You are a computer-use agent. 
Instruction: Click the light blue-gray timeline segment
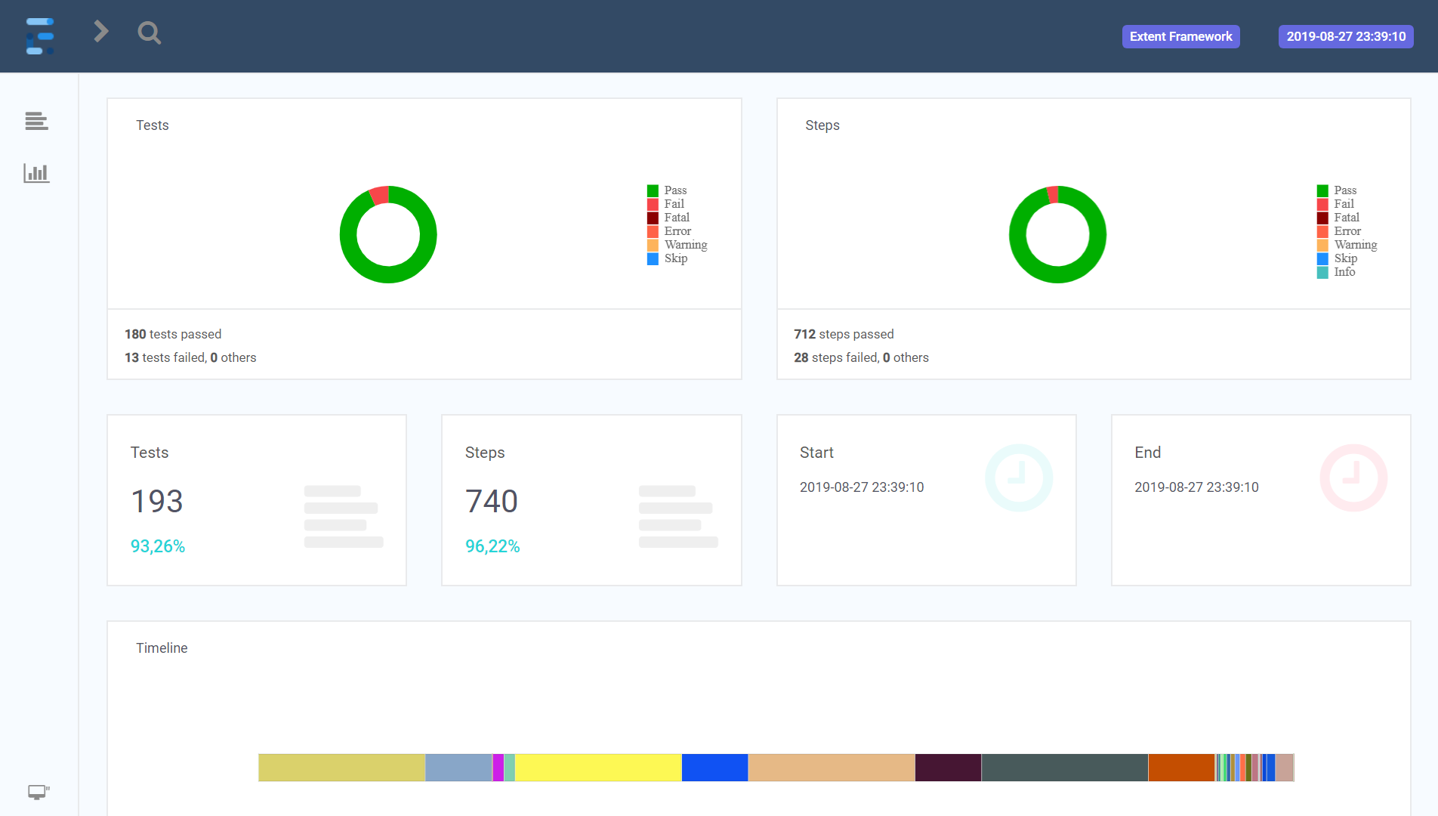click(x=458, y=768)
